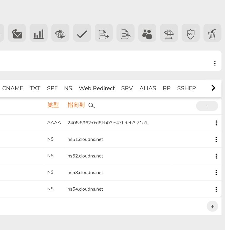Sort by the 类型 column header

tap(53, 105)
